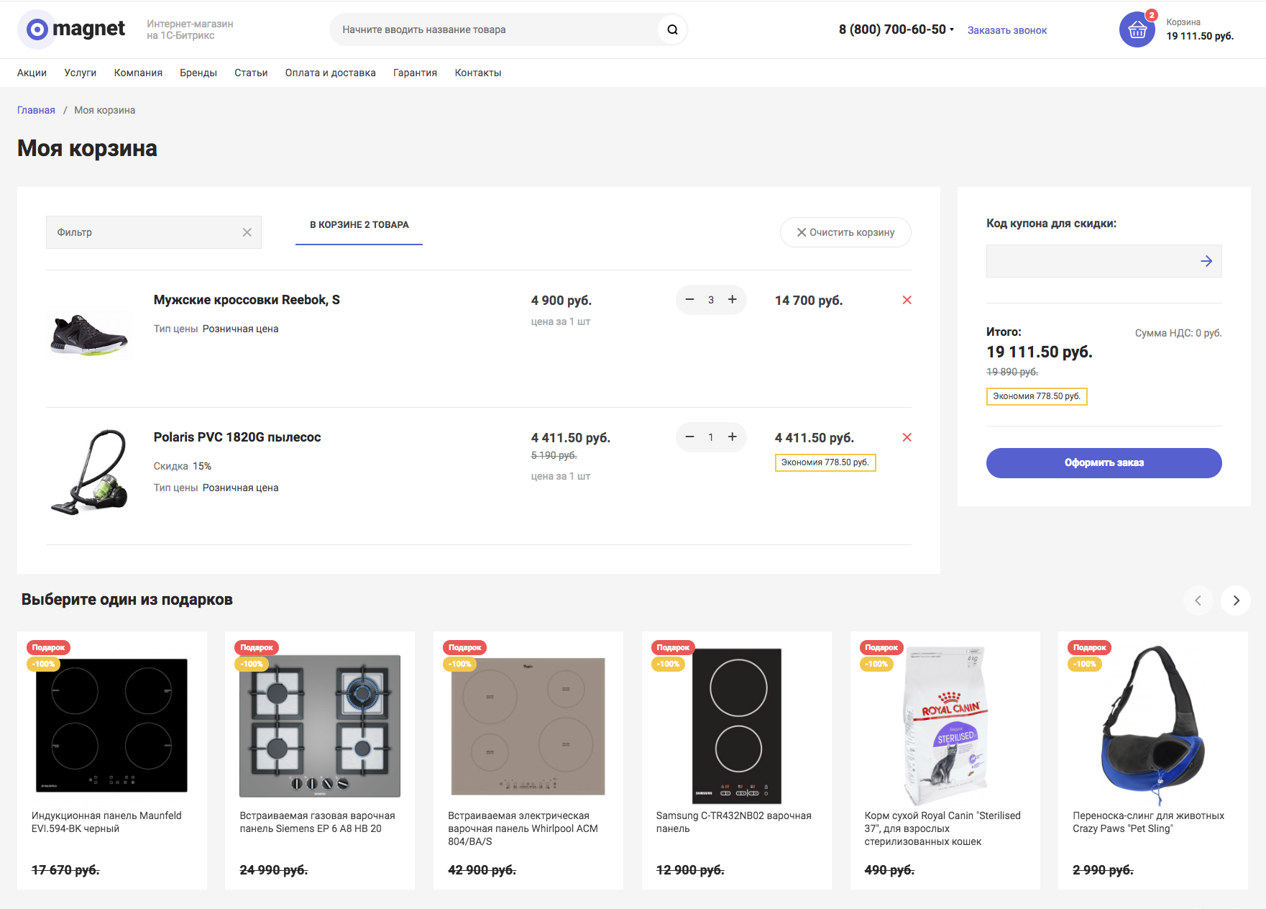This screenshot has width=1266, height=909.
Task: Open Встраиваемая газовая Siemens title link
Action: 317,822
